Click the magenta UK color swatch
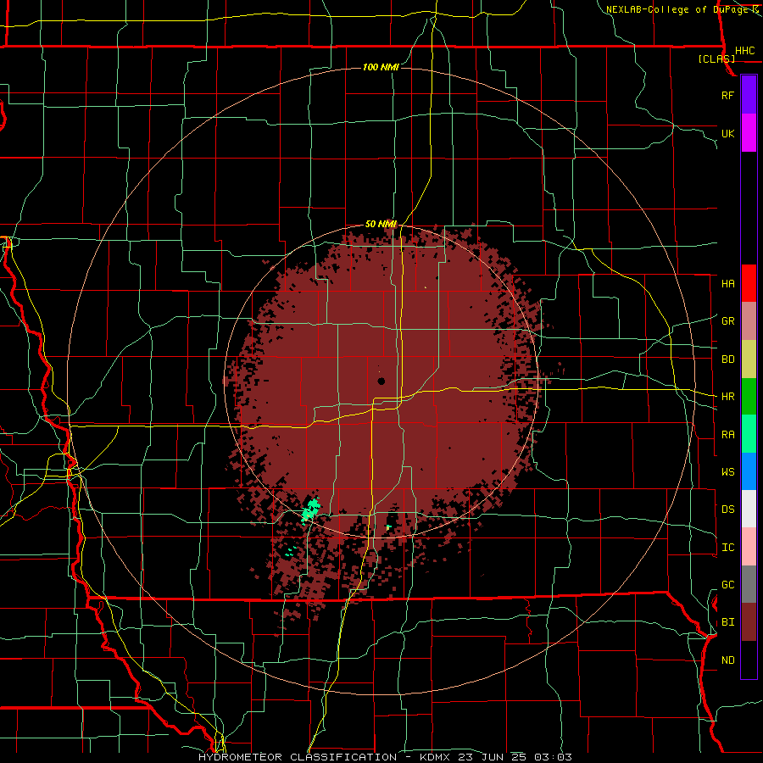This screenshot has width=763, height=763. [x=749, y=132]
